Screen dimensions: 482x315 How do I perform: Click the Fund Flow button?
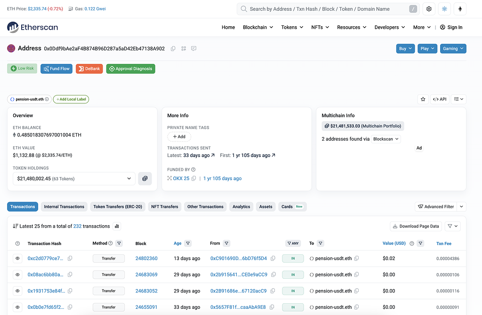tap(56, 69)
